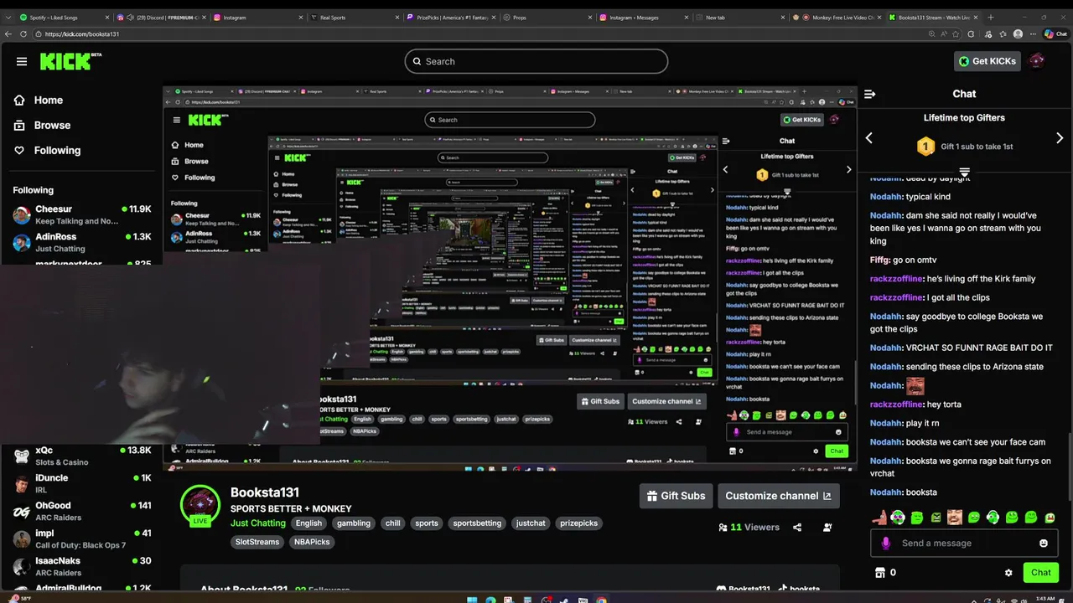Select the NBAPicks tag
Image resolution: width=1073 pixels, height=603 pixels.
coord(312,542)
